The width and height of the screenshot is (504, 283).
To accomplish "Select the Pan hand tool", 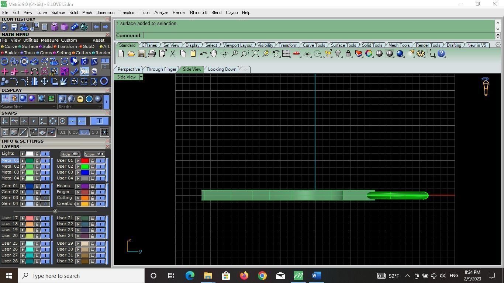I will tap(214, 54).
